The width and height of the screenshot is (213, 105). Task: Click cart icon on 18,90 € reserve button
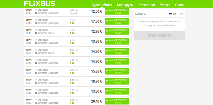107,81
